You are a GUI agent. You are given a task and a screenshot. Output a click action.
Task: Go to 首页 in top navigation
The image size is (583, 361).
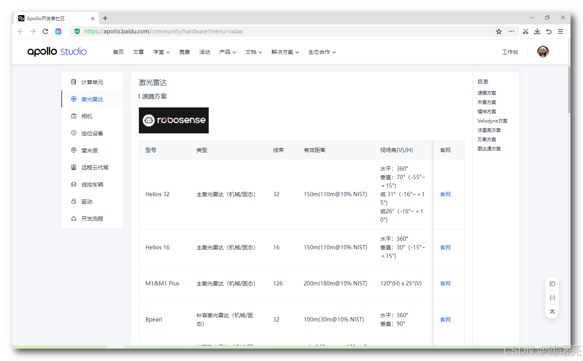[118, 52]
